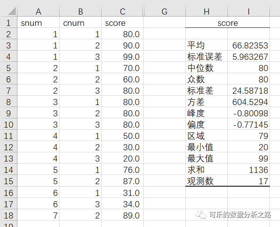Click the '观测数' label cell

[206, 181]
